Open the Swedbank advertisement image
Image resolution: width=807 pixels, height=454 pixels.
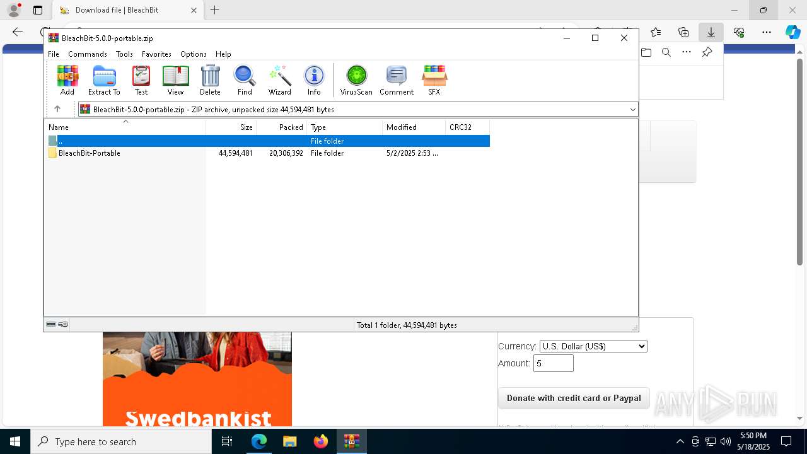197,379
